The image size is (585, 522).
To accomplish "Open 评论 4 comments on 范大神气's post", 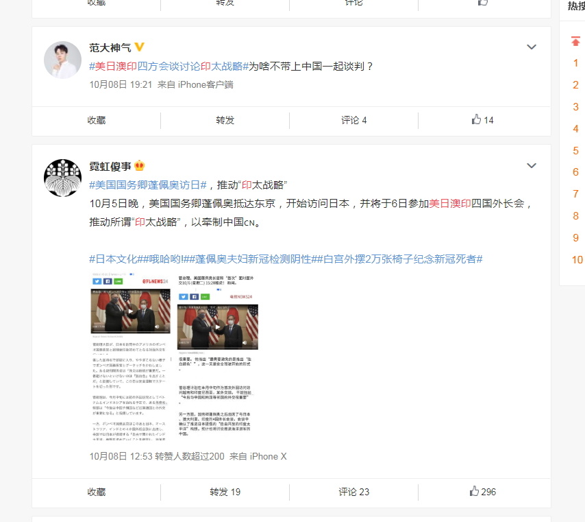I will (x=353, y=120).
